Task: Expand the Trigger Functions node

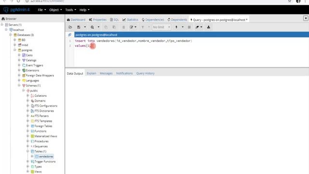Action: coord(28,161)
